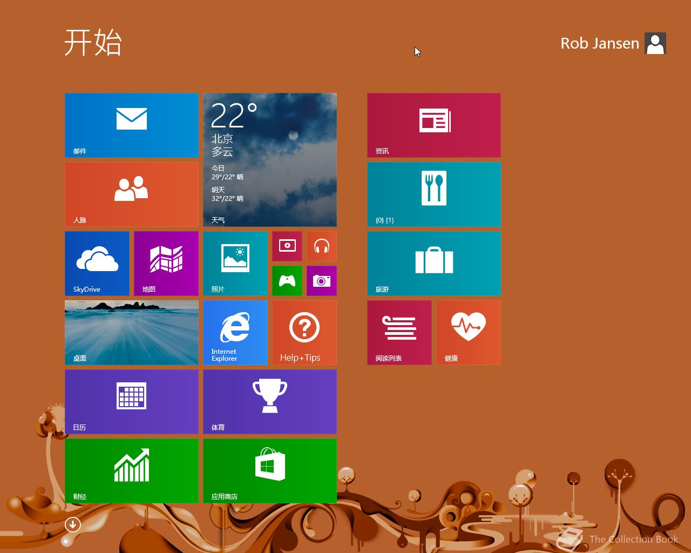Viewport: 691px width, 553px height.
Task: Open the Health (健康) heart tile
Action: point(469,333)
